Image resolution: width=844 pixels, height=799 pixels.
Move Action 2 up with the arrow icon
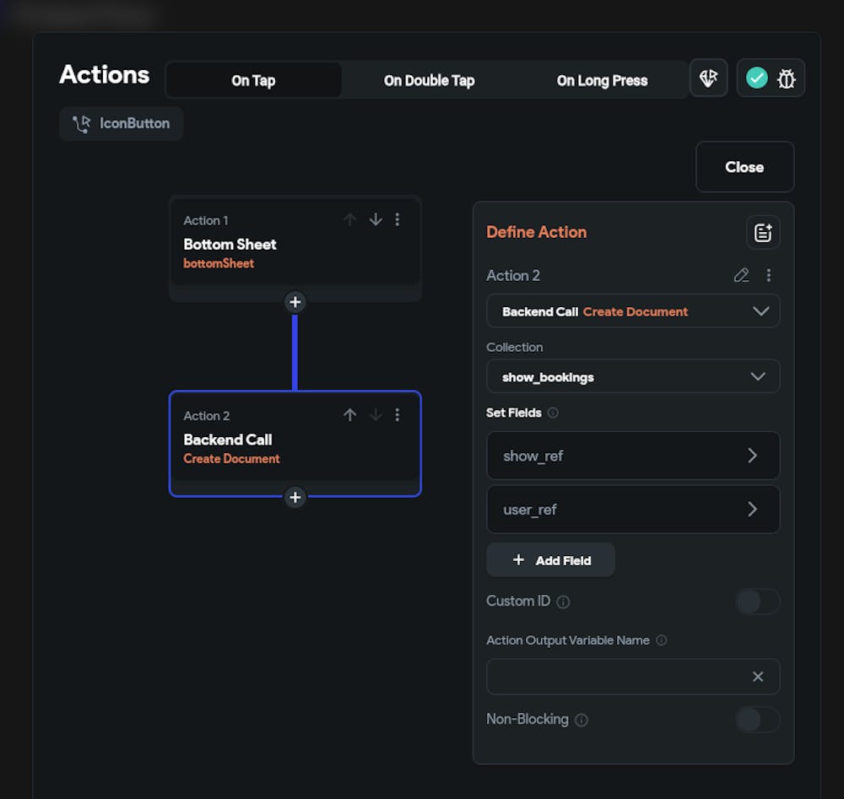[x=350, y=414]
